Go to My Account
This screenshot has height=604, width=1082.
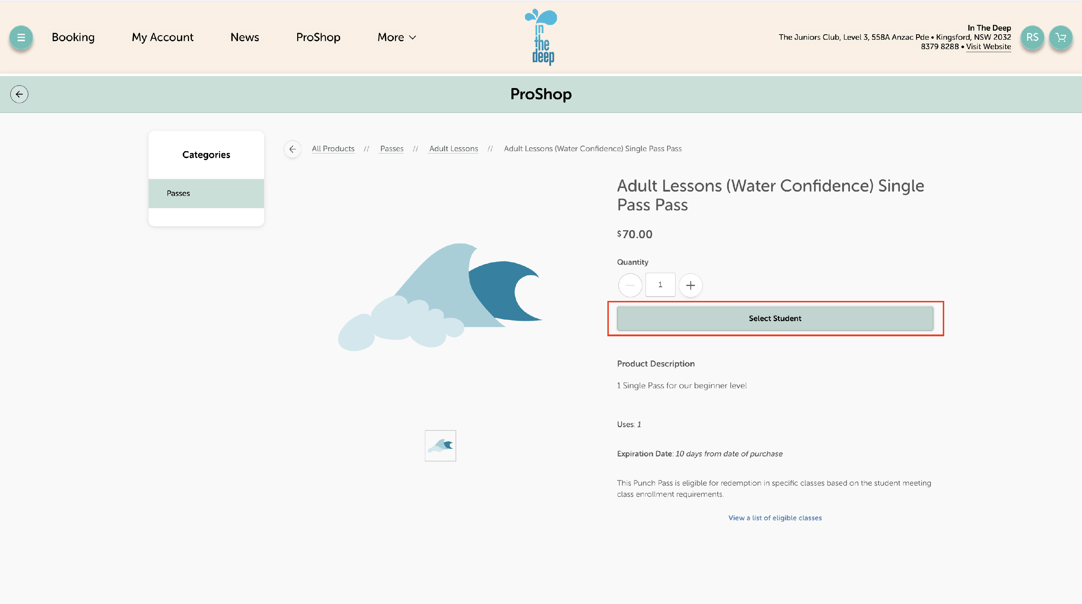(162, 38)
